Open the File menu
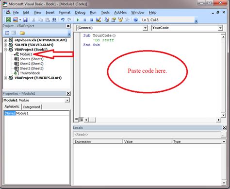 [x=16, y=12]
